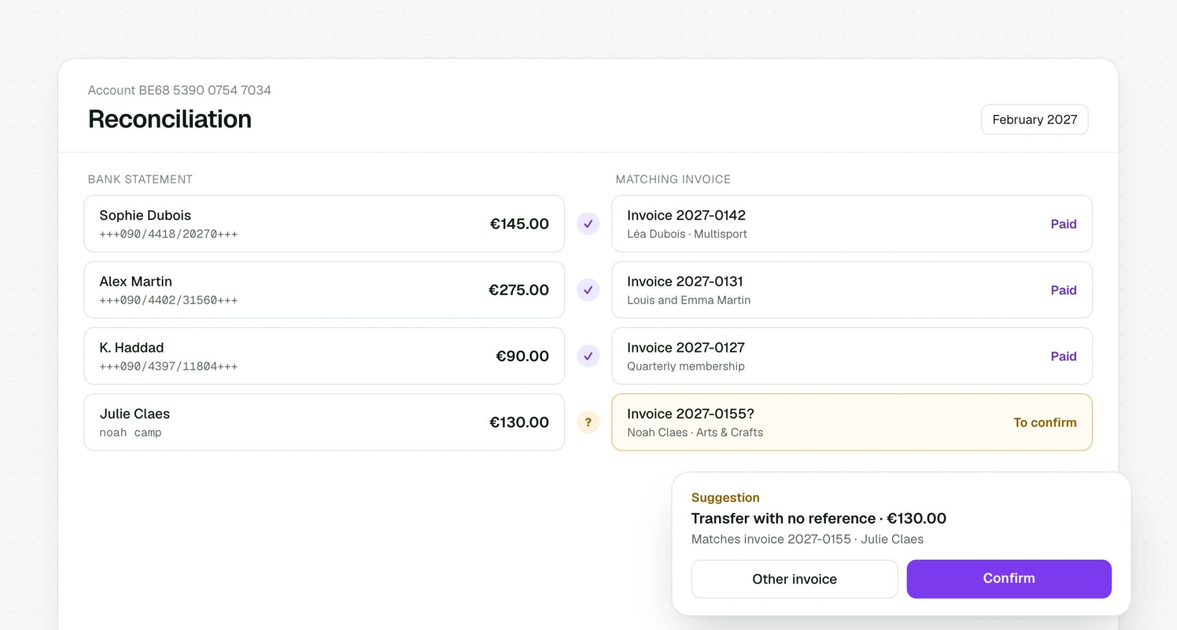Click the 'noah camp' transfer note
The image size is (1177, 630).
point(131,432)
